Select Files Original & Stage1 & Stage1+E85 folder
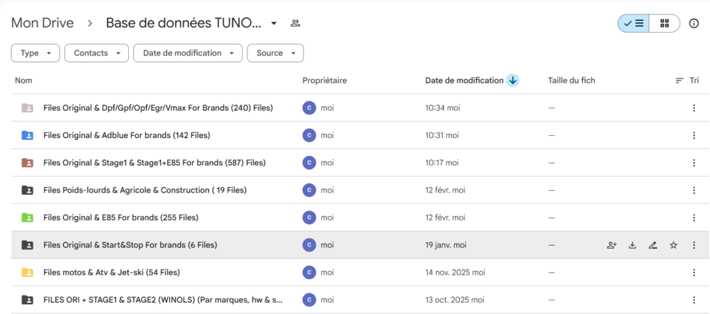710x314 pixels. point(155,163)
